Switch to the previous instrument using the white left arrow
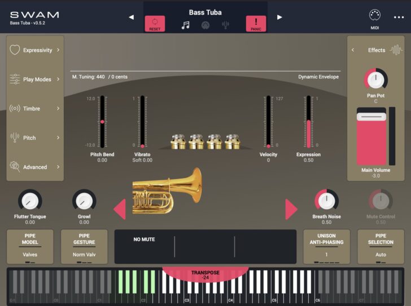The width and height of the screenshot is (411, 306). click(x=132, y=17)
